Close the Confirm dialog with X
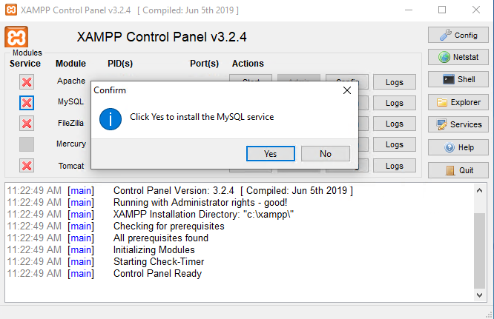494x319 pixels. (346, 90)
